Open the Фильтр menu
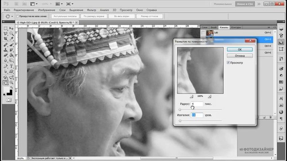 click(91, 10)
